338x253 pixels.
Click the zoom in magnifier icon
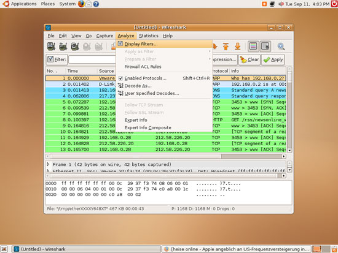click(281, 47)
